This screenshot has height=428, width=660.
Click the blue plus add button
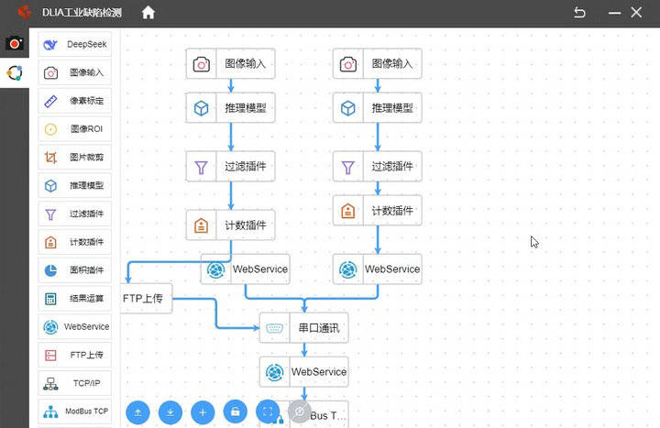(x=203, y=412)
